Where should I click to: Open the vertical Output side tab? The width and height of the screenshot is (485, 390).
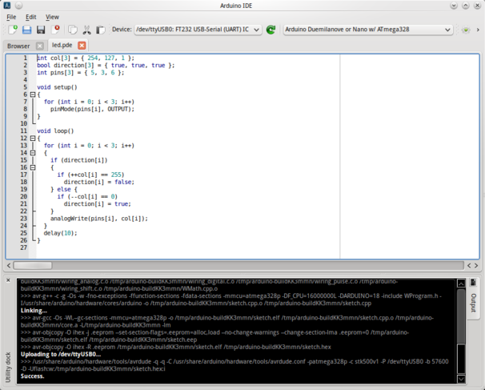473,303
